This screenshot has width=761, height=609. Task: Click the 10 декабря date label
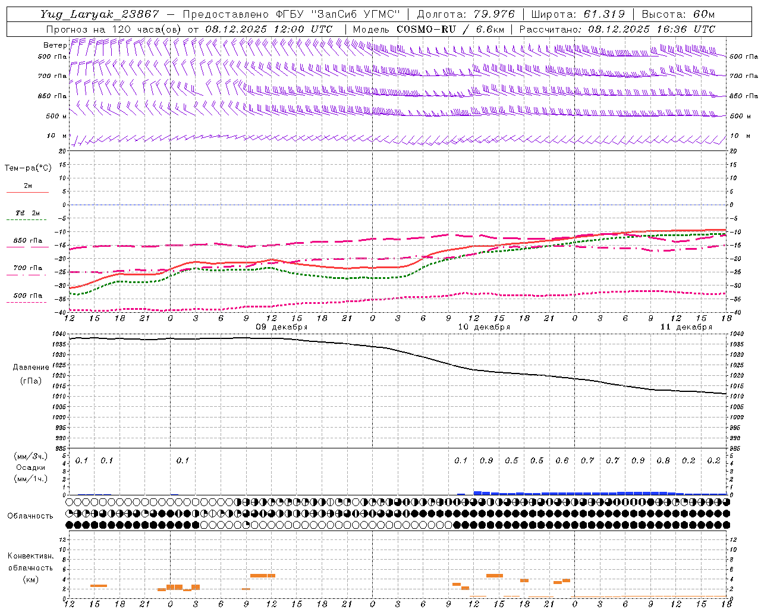click(484, 327)
